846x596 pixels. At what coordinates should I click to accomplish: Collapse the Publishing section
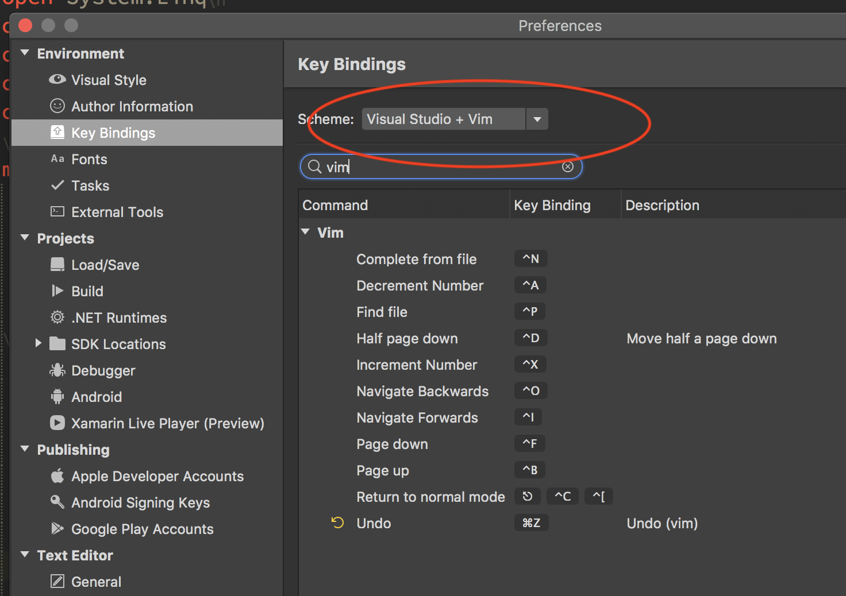(x=25, y=449)
